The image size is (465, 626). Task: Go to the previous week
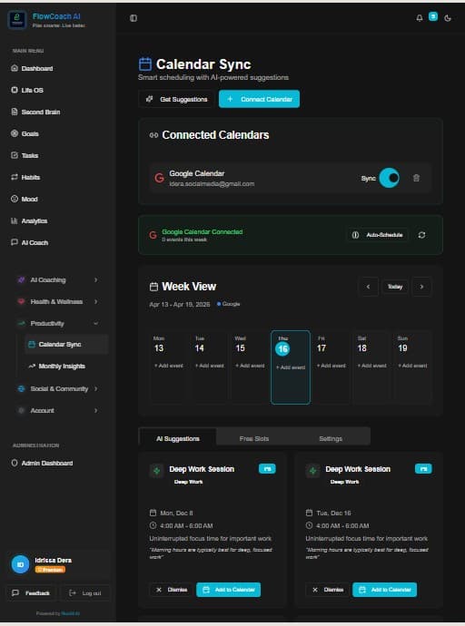(368, 287)
